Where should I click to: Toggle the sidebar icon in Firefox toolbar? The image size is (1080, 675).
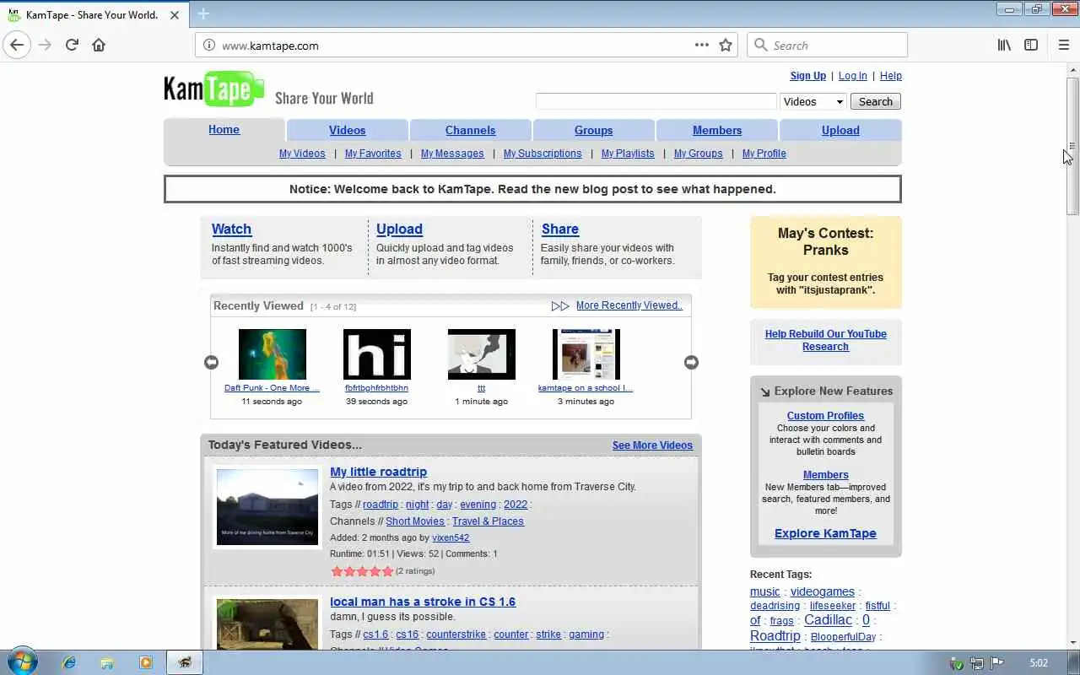(1031, 46)
